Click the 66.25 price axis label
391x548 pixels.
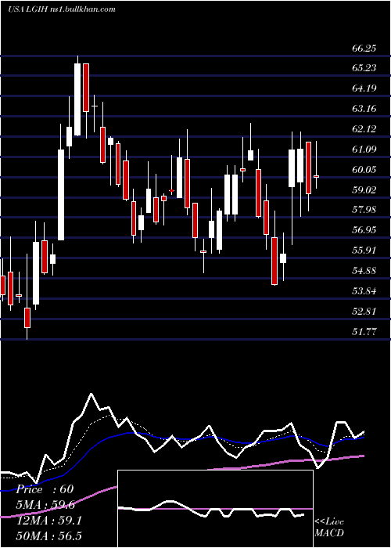(364, 49)
